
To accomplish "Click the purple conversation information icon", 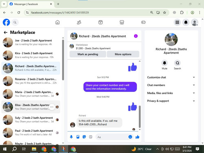I will point(136,36).
